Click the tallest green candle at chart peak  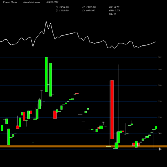coord(46,74)
